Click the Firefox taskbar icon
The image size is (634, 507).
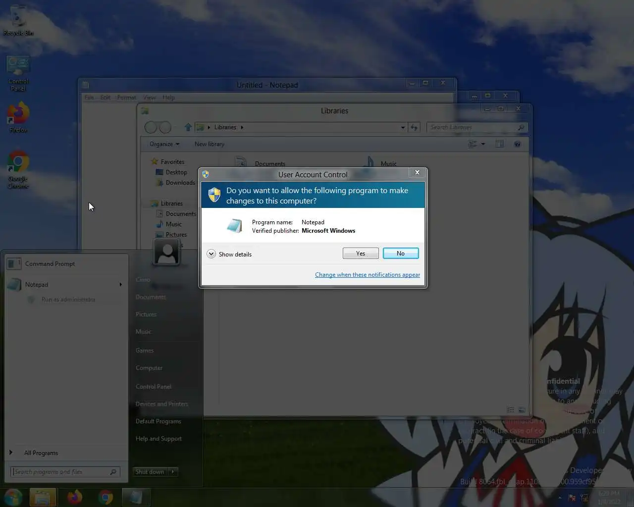[x=75, y=497]
